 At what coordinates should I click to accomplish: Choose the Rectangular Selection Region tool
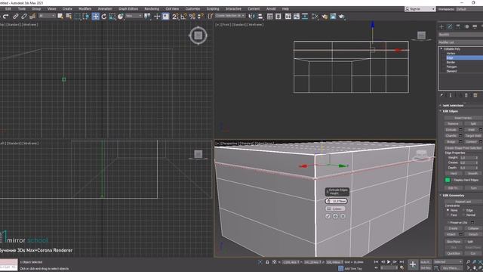(77, 17)
